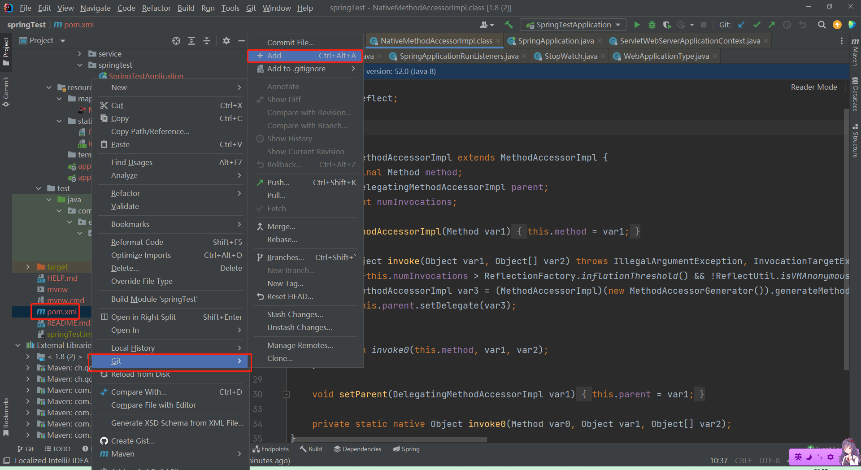The image size is (861, 470).
Task: Select Commit File... in Git submenu
Action: (305, 43)
